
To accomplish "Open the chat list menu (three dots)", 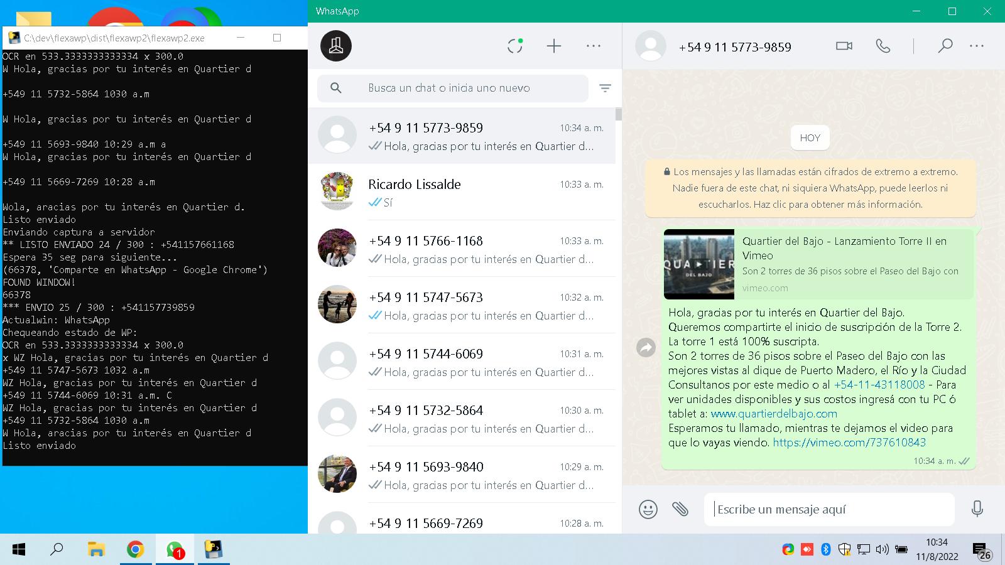I will 594,46.
